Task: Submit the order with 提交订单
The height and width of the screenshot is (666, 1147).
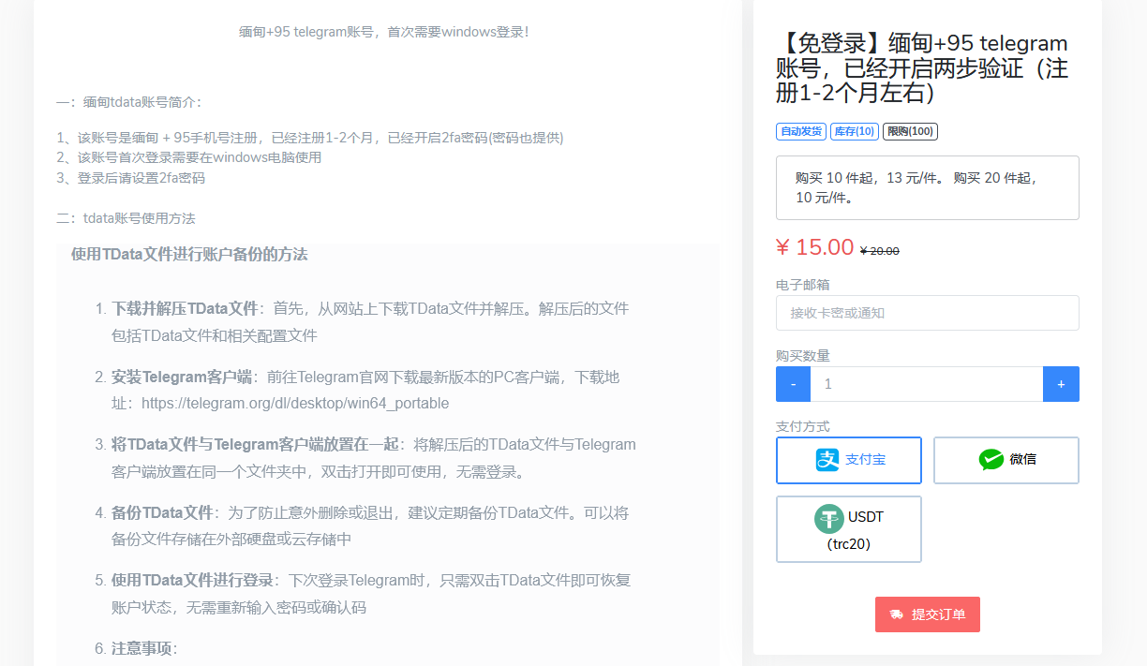Action: 928,614
